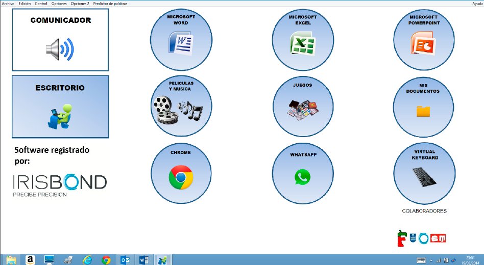Open the Juegos games circle
The width and height of the screenshot is (484, 265).
(303, 107)
